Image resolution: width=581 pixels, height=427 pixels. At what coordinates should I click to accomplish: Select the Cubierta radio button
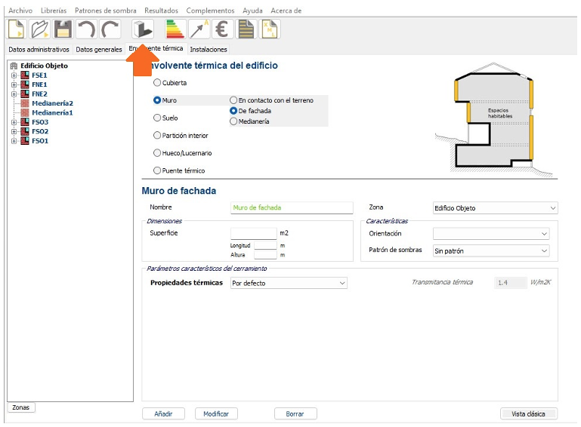158,83
